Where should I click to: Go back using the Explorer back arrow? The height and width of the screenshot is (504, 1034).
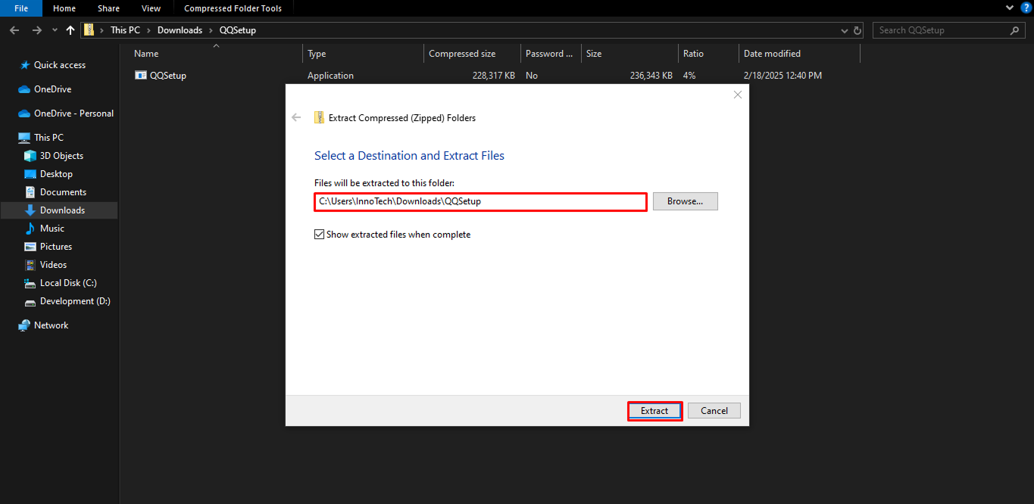14,30
